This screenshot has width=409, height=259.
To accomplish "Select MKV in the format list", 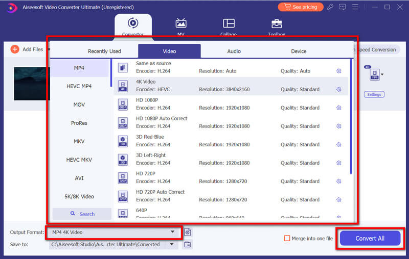I will 79,141.
